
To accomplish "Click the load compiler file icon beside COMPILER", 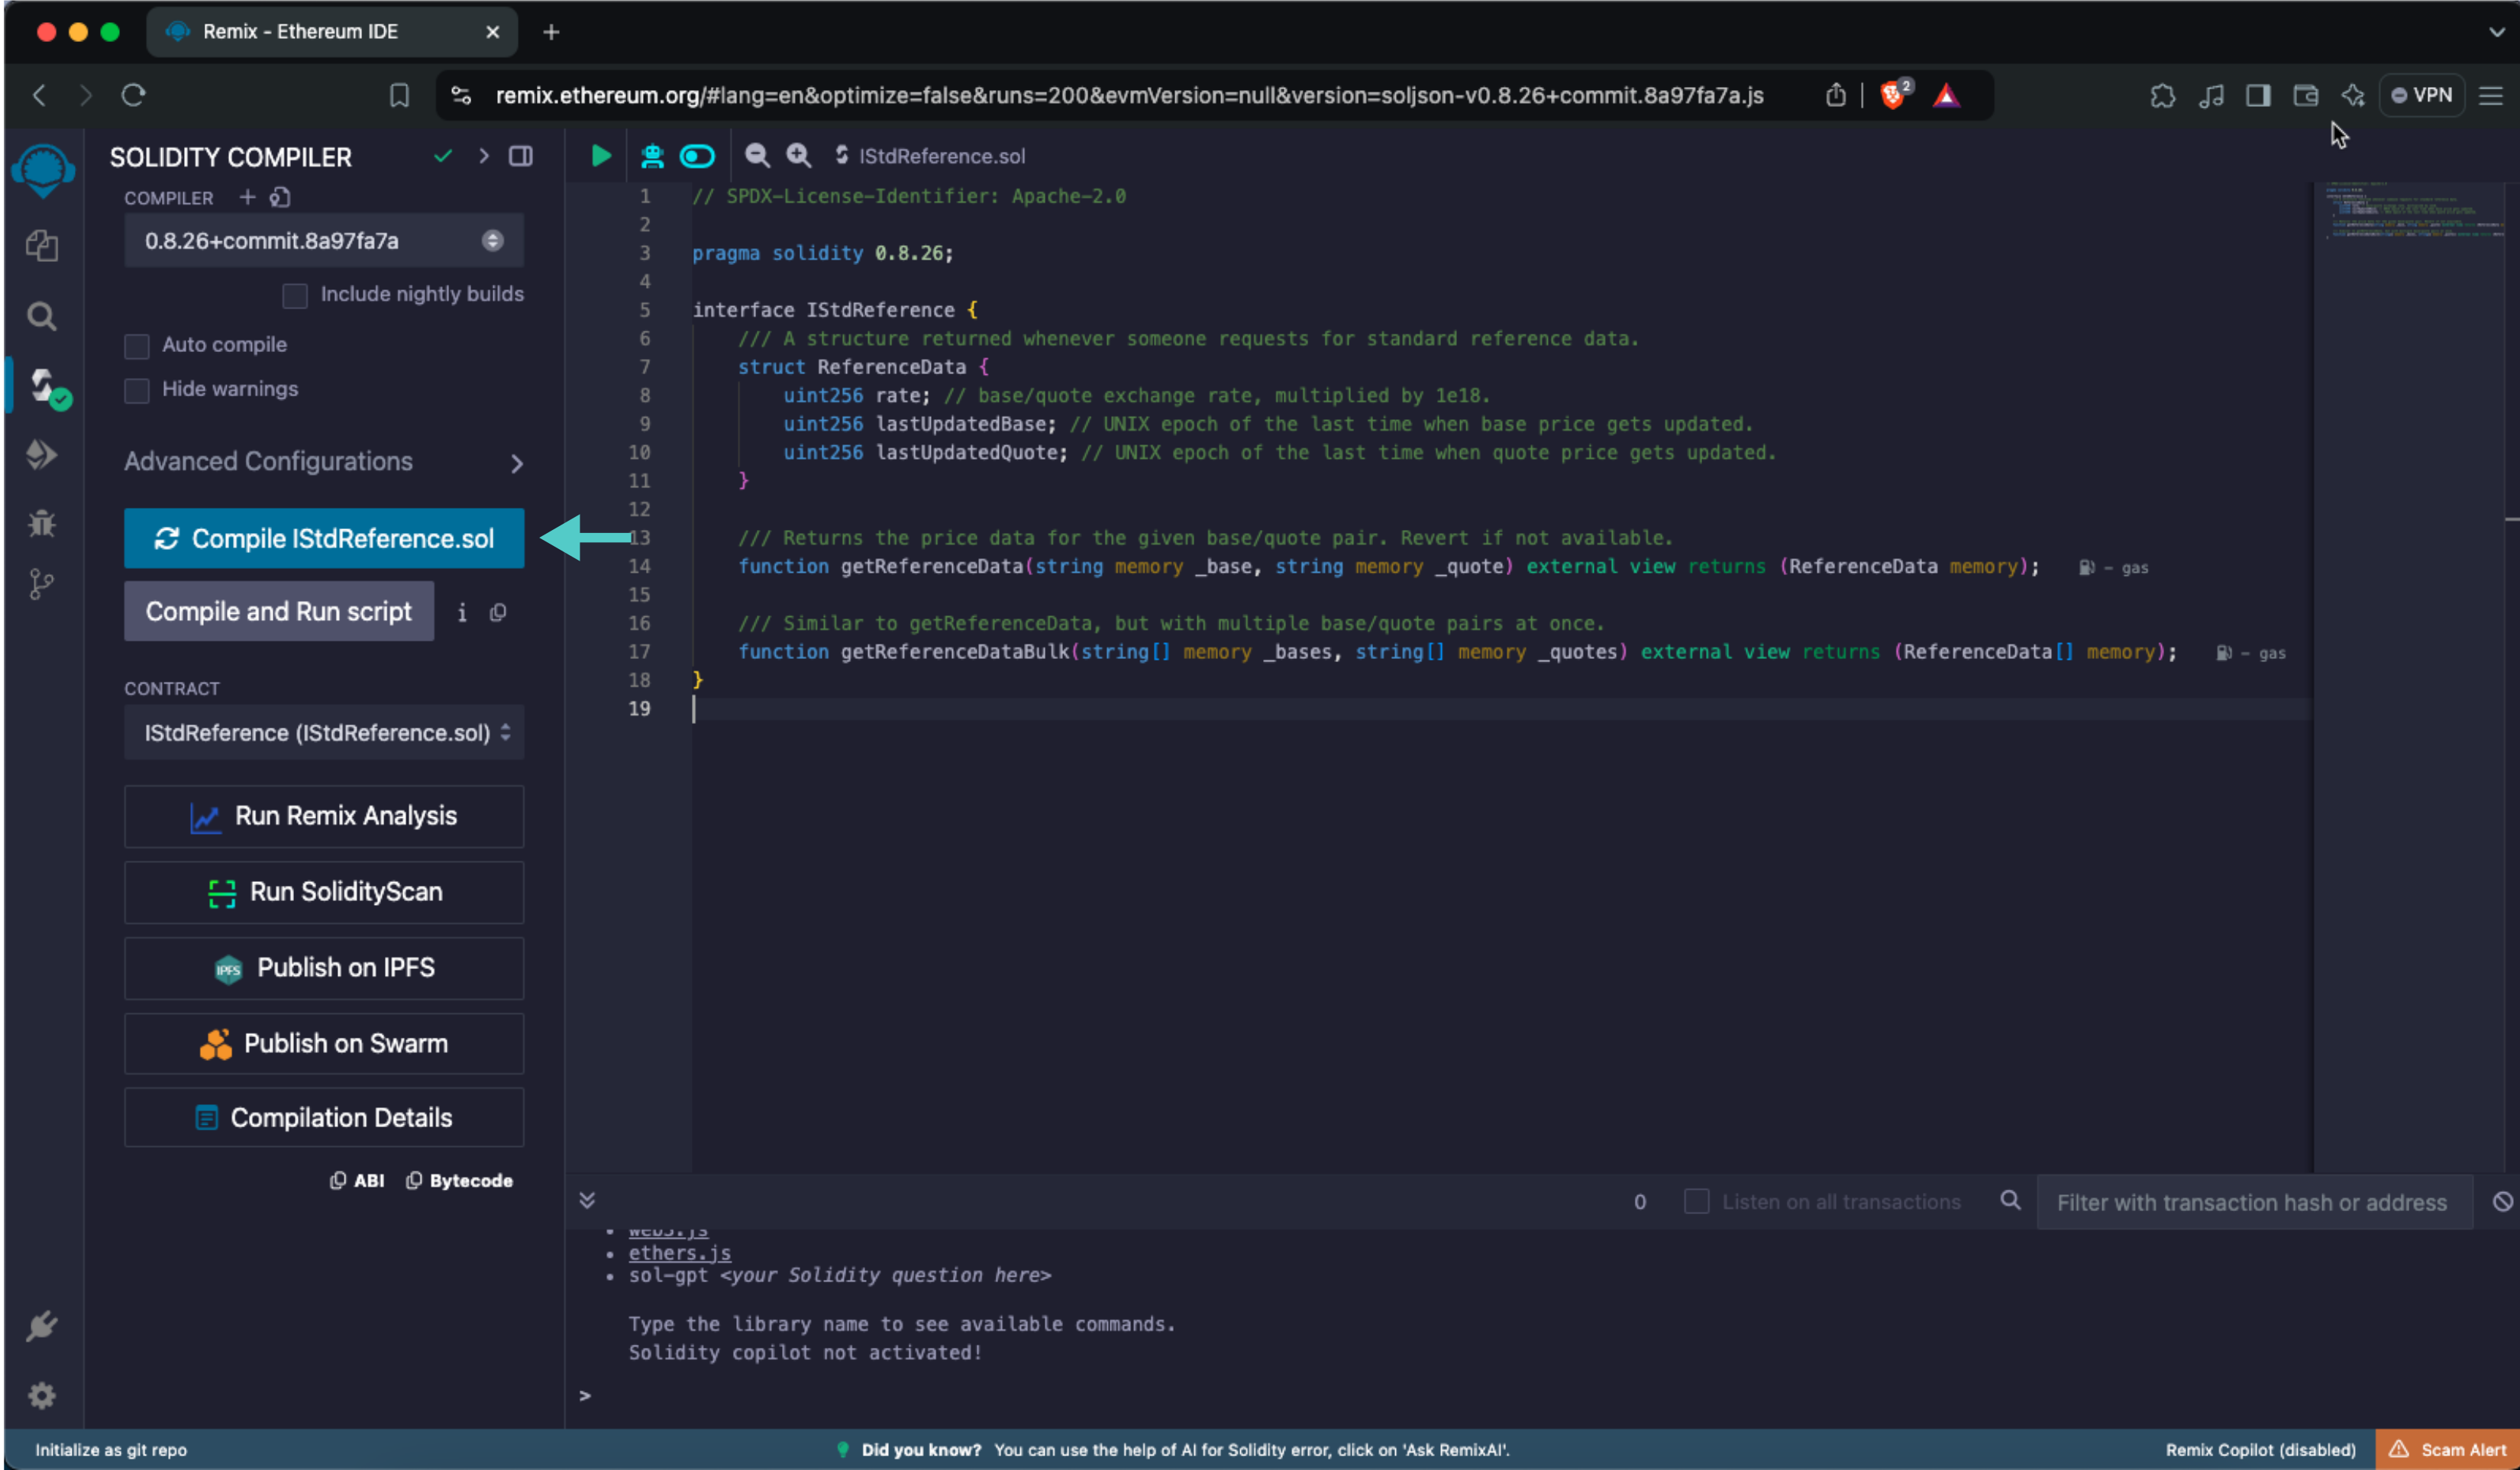I will coord(280,197).
